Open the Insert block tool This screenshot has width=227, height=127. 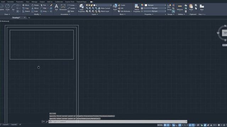click(115, 7)
